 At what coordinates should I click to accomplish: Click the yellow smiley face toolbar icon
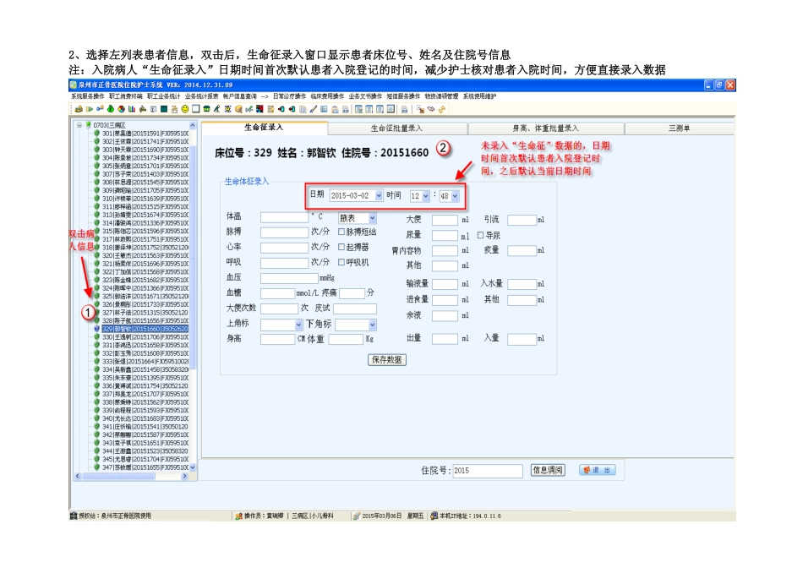pos(185,109)
